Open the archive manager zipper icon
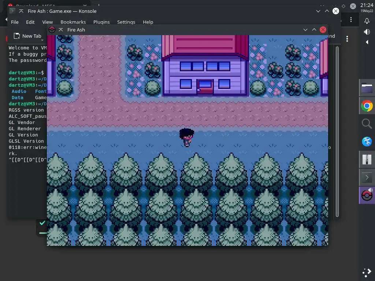 pyautogui.click(x=367, y=160)
